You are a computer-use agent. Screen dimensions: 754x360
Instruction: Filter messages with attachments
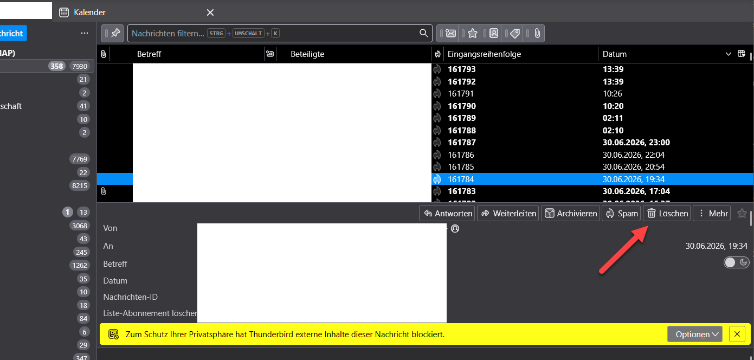pos(534,33)
